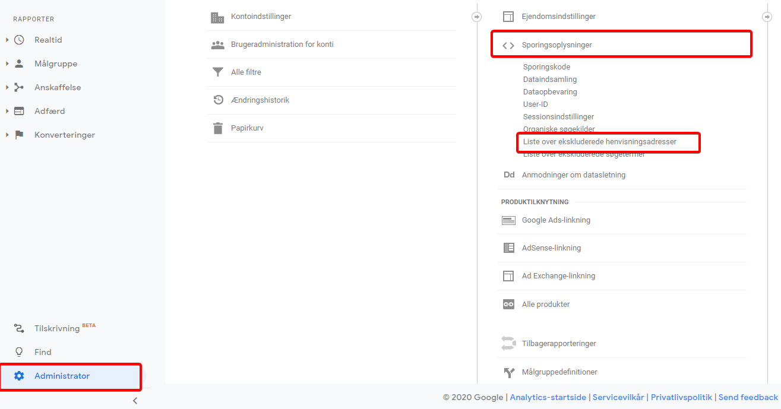
Task: Click the Ændringshistorik history clock icon
Action: coord(218,100)
